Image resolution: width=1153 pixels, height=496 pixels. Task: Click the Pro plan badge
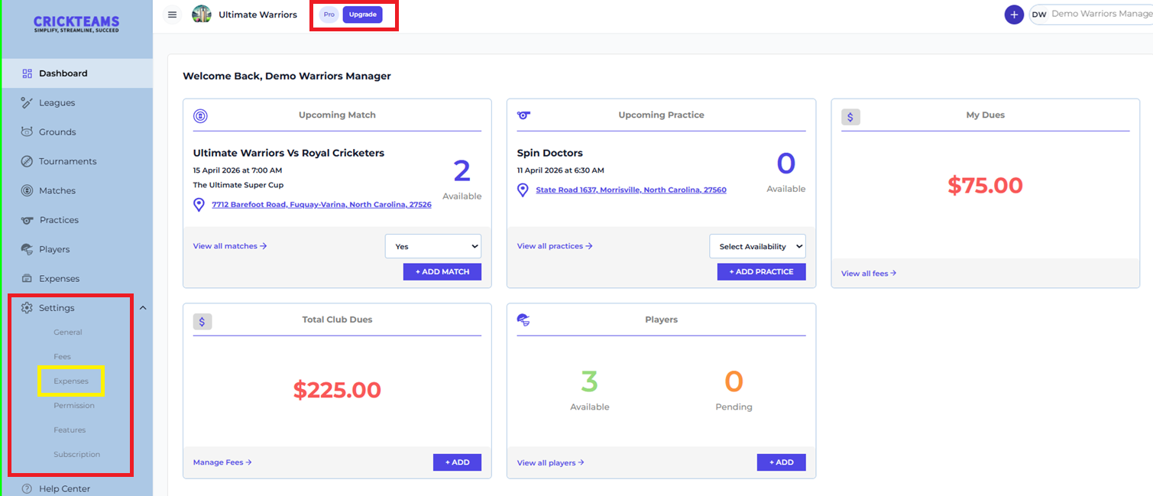pyautogui.click(x=329, y=15)
